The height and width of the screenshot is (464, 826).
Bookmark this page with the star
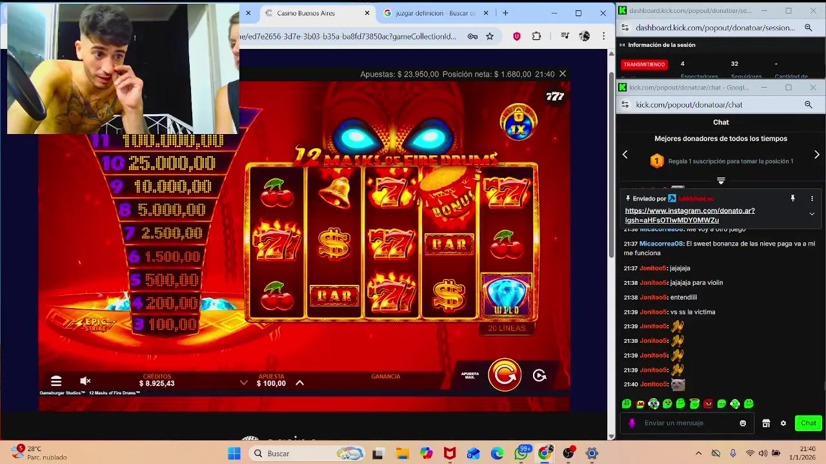490,36
